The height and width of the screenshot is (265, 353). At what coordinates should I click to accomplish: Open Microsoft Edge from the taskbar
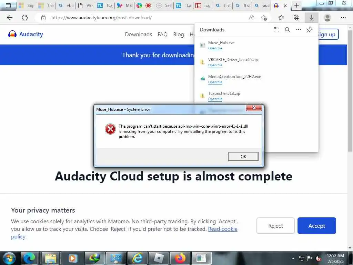[29, 258]
